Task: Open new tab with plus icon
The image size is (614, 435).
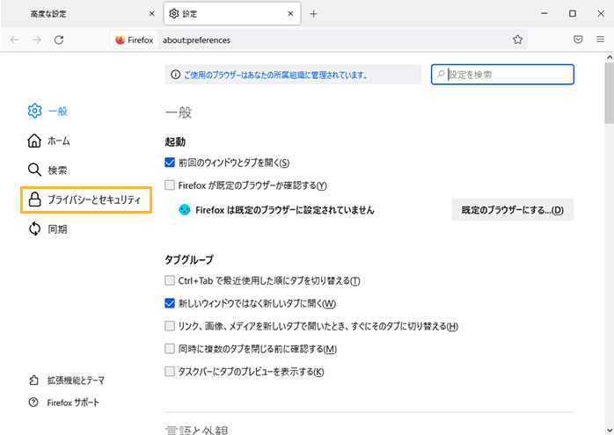Action: click(313, 14)
